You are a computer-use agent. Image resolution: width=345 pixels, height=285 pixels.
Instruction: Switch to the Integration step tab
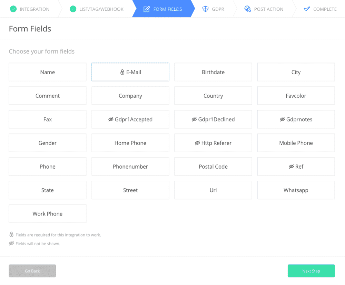pyautogui.click(x=30, y=9)
